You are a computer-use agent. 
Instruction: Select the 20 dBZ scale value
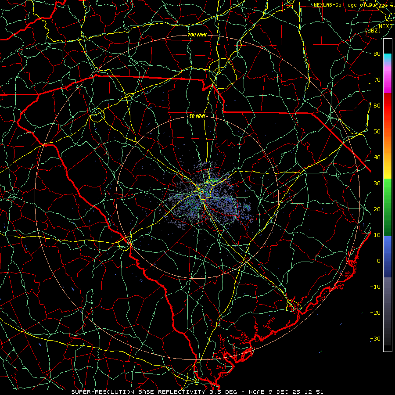[x=377, y=209]
